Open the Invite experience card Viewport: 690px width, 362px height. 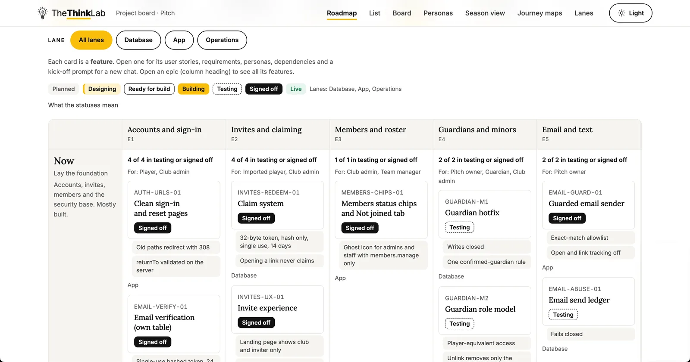277,309
